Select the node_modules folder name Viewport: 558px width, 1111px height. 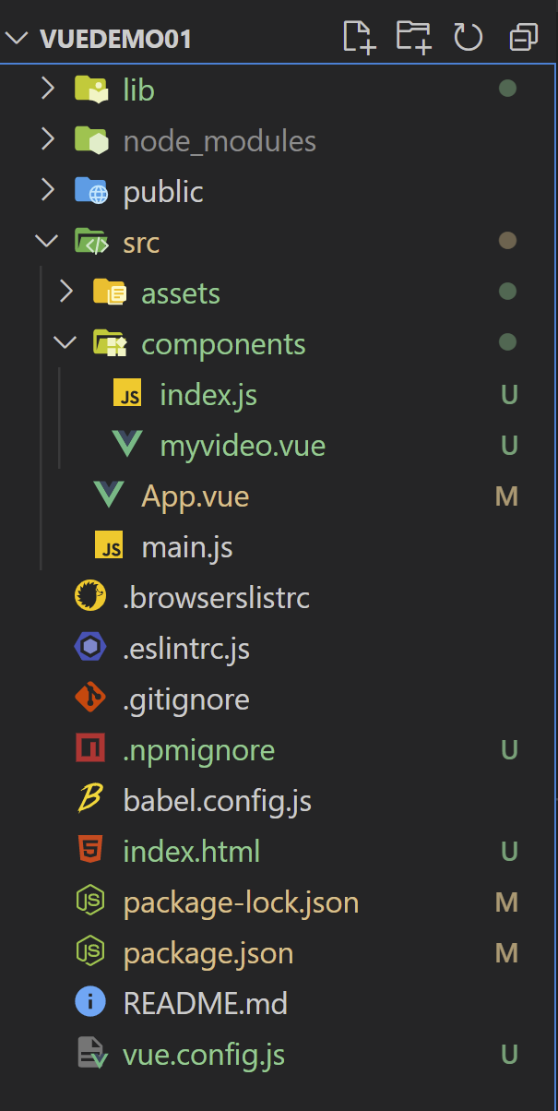(220, 141)
